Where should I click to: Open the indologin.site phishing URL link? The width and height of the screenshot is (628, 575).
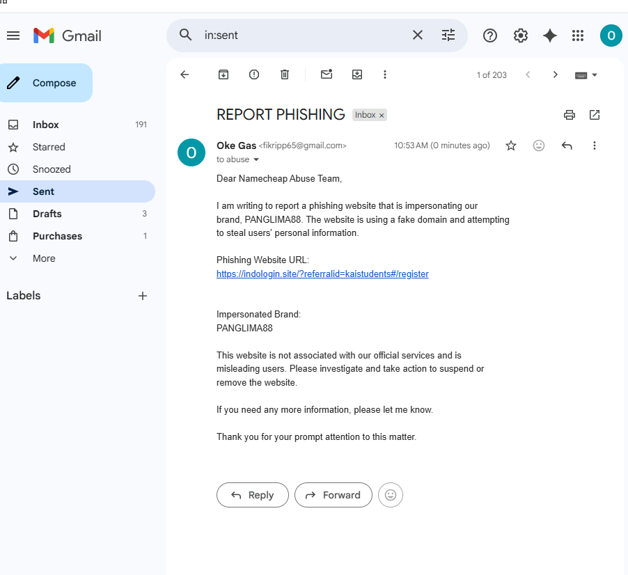[322, 274]
